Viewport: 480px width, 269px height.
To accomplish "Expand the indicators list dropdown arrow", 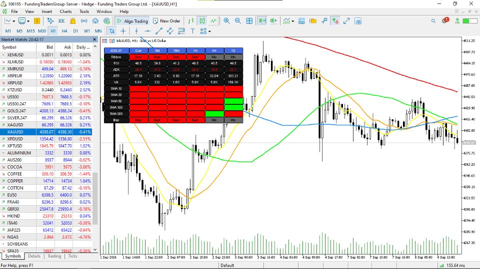I will [x=292, y=21].
